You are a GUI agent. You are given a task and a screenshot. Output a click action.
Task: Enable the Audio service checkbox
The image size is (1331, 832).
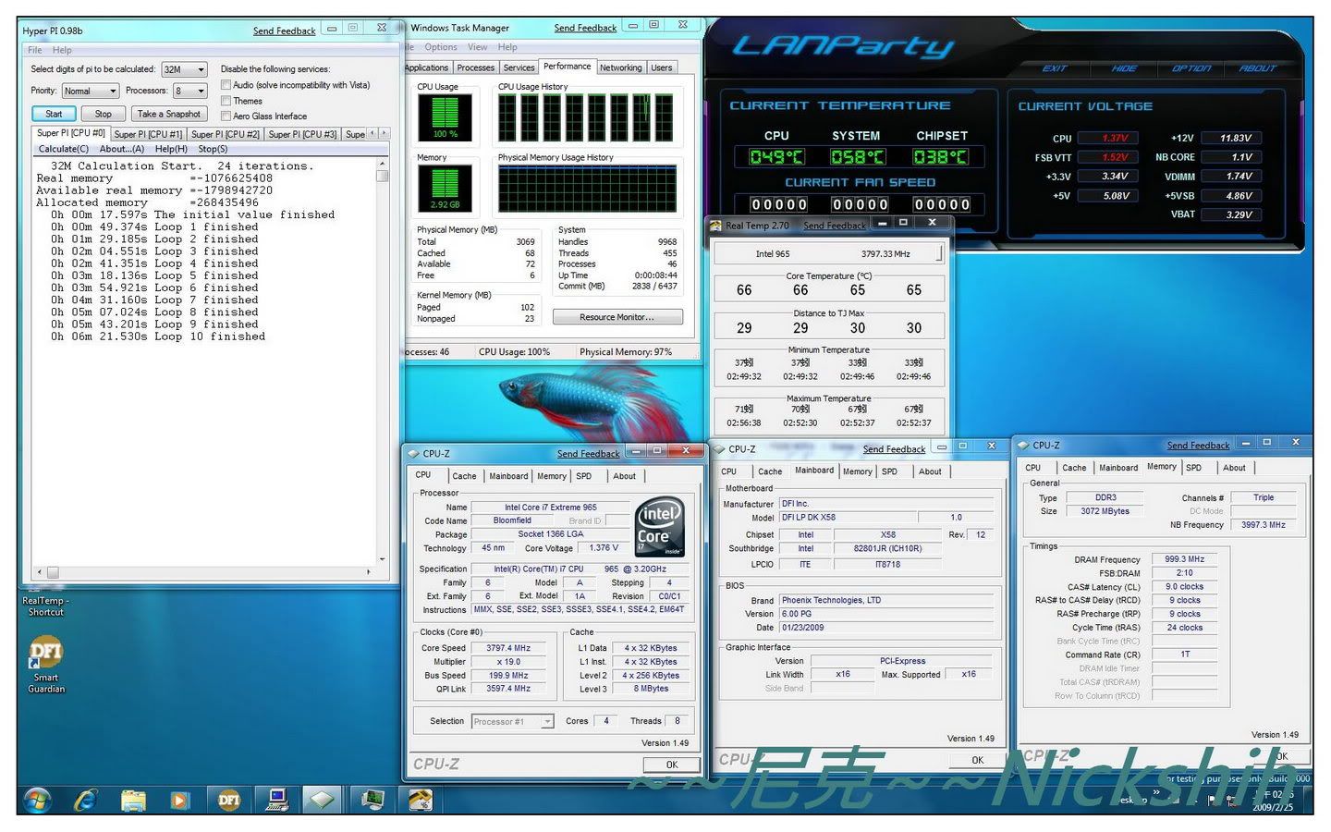[226, 85]
